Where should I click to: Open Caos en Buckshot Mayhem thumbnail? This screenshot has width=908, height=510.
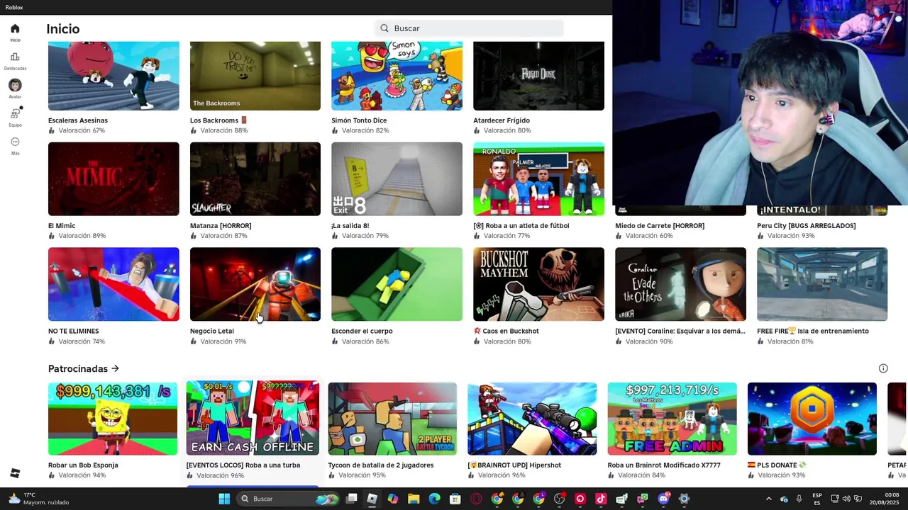pos(539,284)
